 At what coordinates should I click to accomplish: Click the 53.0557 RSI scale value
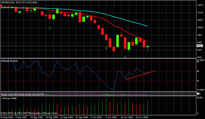[x=201, y=60]
